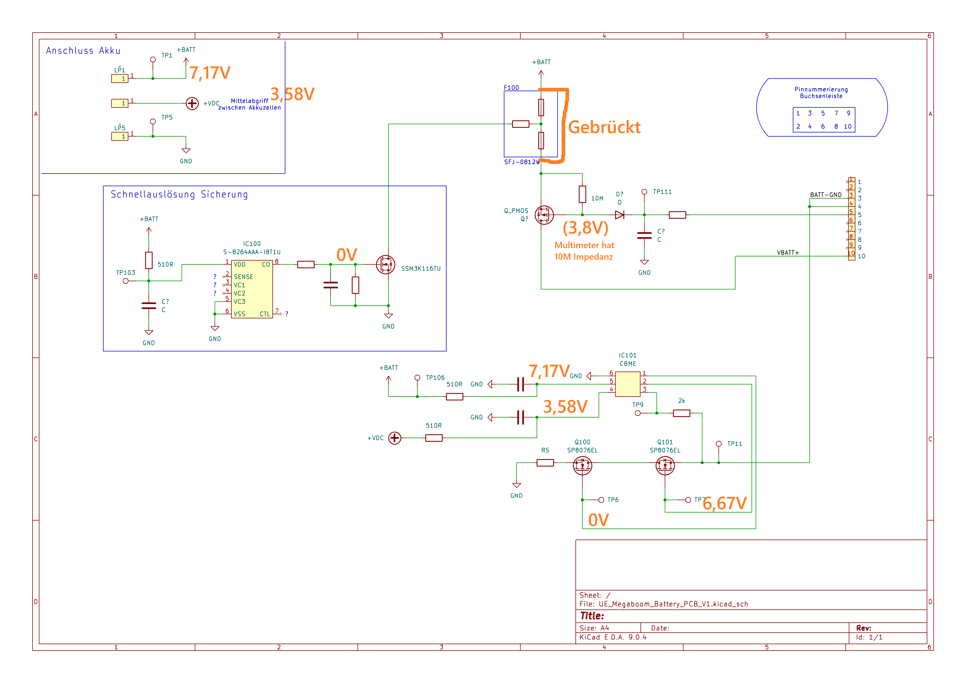Click the D? diode symbol
966x683 pixels.
click(x=619, y=215)
